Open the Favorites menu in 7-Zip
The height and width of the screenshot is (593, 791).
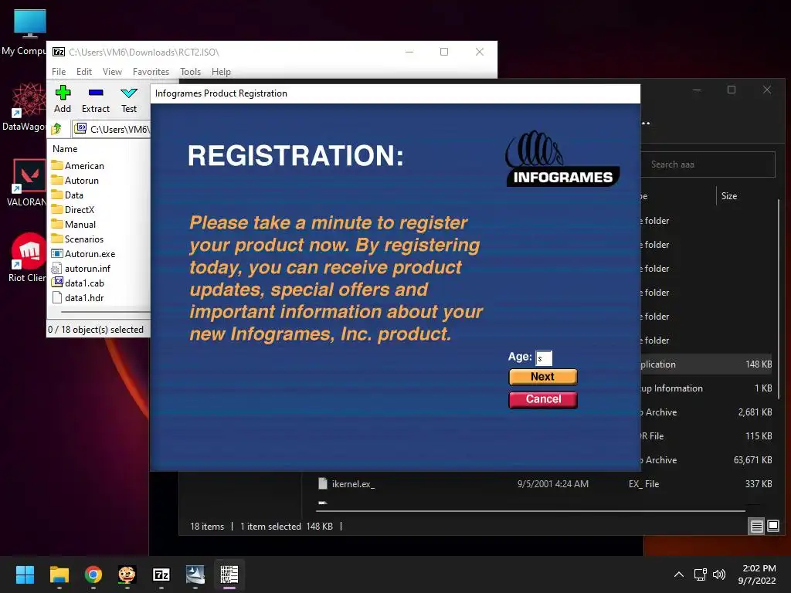[x=151, y=72]
